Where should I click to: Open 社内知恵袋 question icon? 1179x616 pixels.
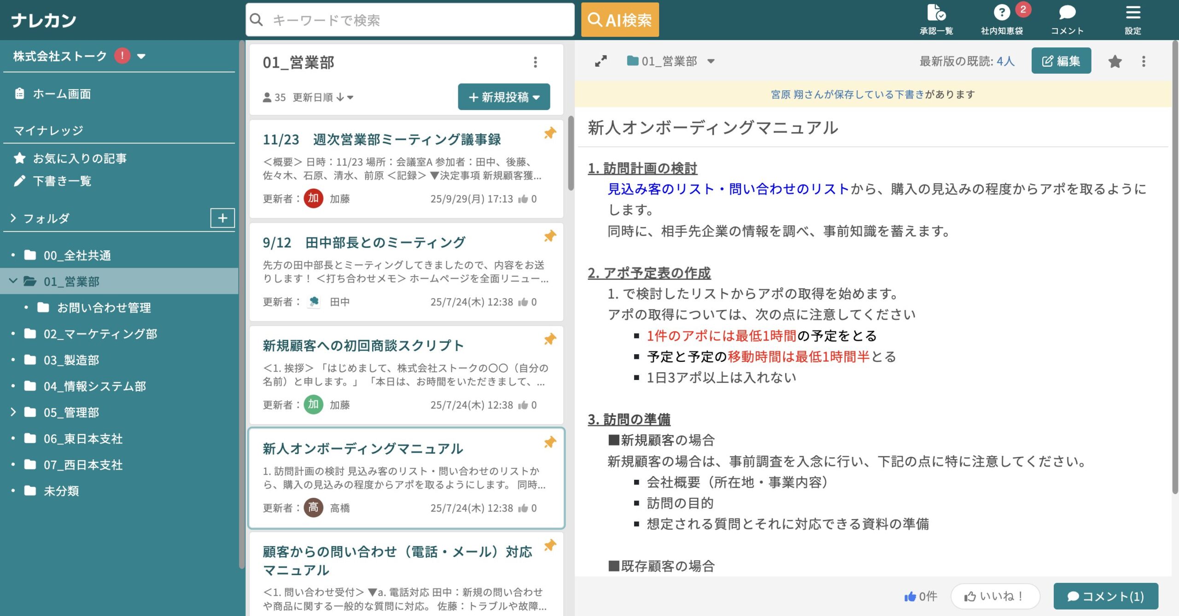tap(1002, 19)
